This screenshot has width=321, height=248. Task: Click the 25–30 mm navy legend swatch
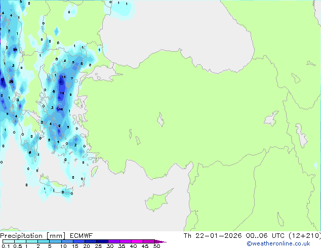coord(102,241)
